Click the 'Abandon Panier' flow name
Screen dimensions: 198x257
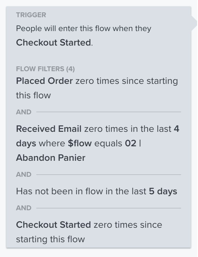pos(50,158)
